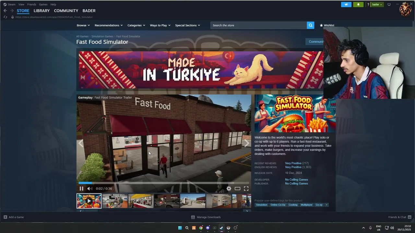
Task: Open the Games menu
Action: click(x=43, y=5)
